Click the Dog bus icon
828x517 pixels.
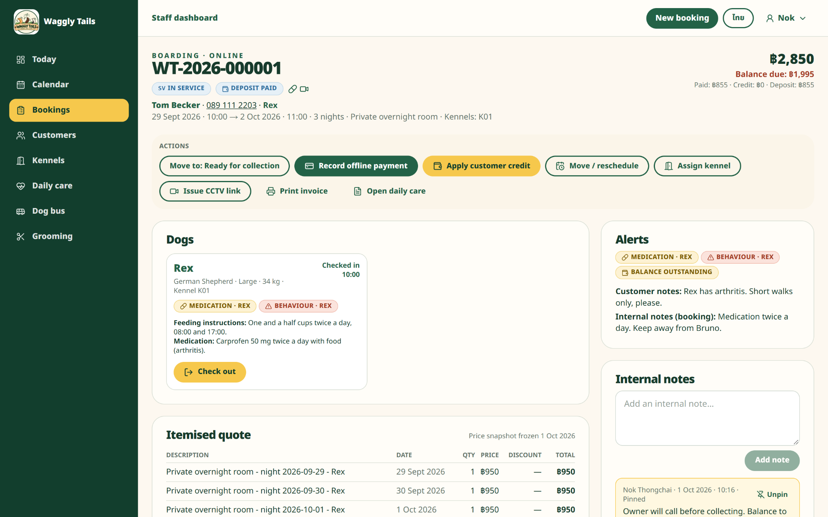pos(21,211)
